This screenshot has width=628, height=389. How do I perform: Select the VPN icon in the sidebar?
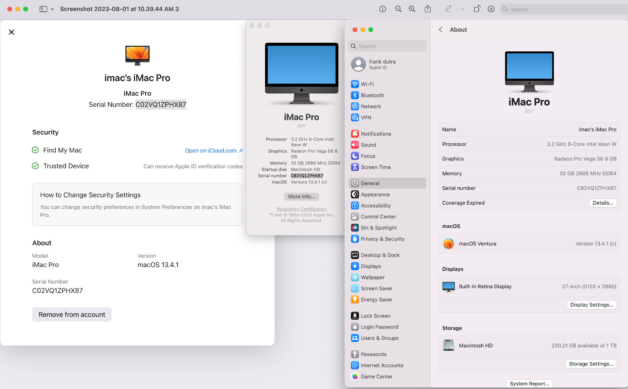pyautogui.click(x=355, y=117)
